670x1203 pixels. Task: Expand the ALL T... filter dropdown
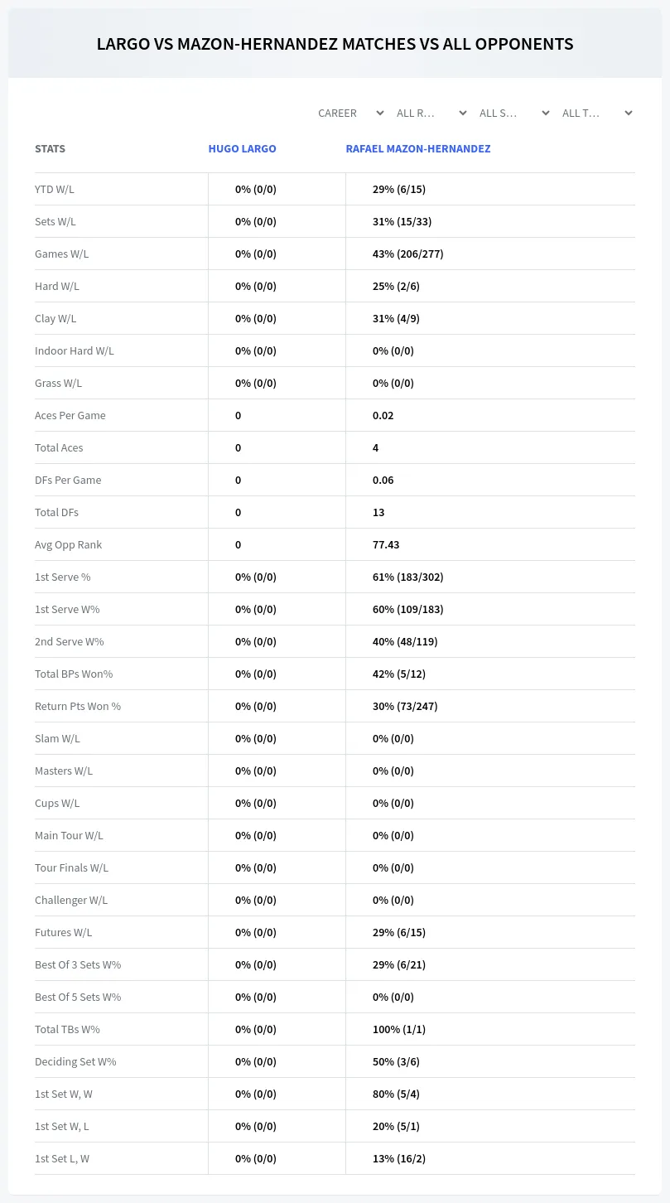coord(597,113)
